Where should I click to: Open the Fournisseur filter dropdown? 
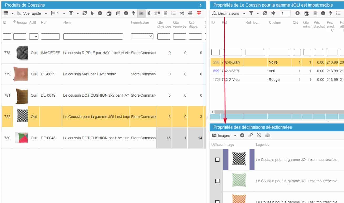(x=142, y=36)
